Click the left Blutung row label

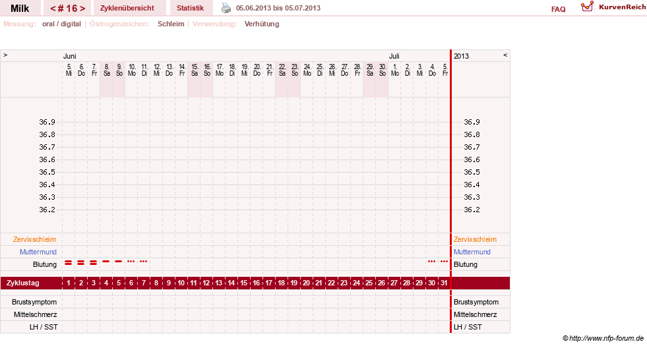click(45, 264)
